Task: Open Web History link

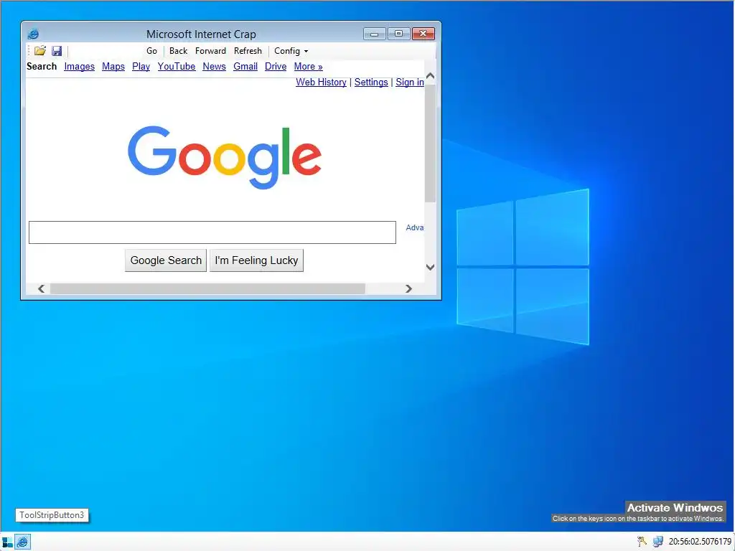Action: [321, 82]
